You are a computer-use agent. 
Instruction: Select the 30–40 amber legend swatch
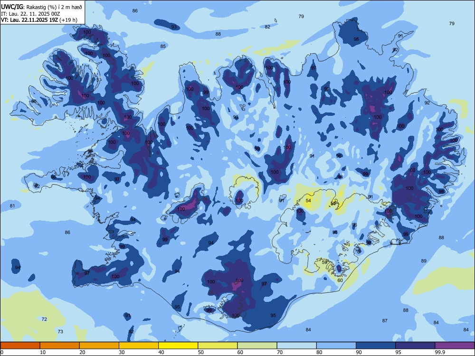pyautogui.click(x=139, y=346)
